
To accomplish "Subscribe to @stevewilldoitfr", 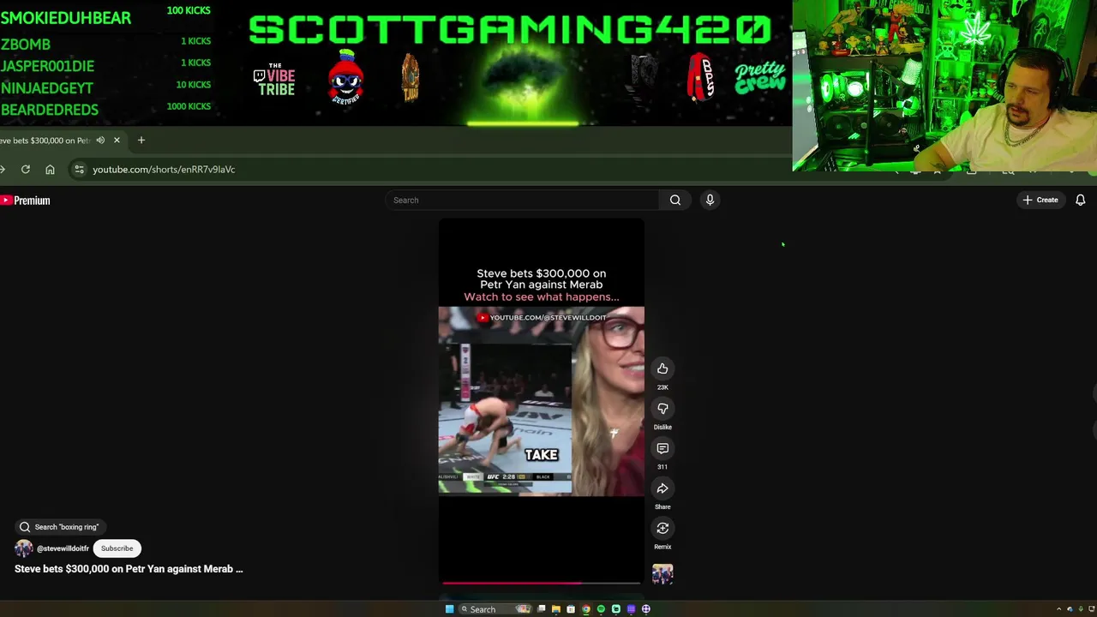I will tap(117, 548).
